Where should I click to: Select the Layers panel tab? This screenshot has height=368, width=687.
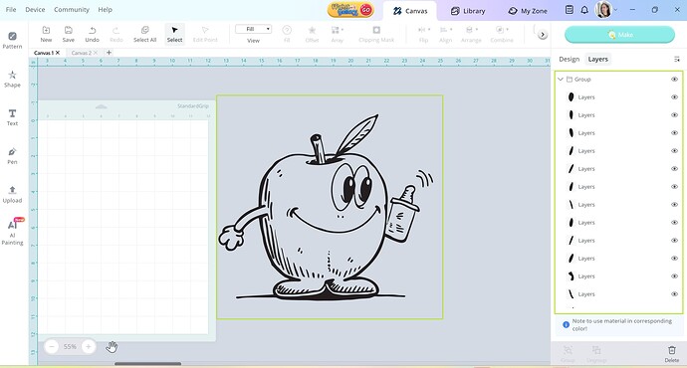pos(598,59)
